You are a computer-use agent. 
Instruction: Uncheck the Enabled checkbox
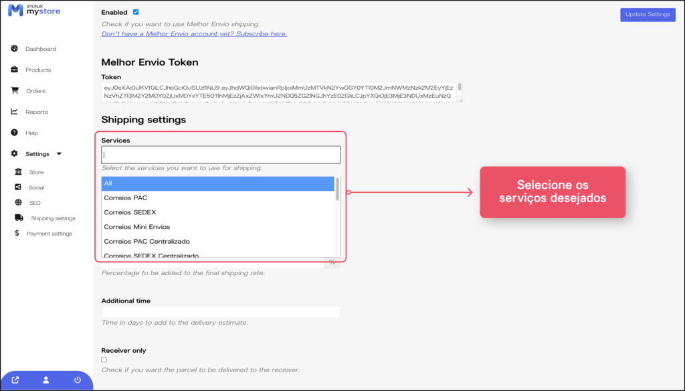click(136, 12)
